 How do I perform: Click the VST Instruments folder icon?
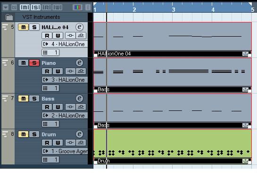(x=9, y=17)
